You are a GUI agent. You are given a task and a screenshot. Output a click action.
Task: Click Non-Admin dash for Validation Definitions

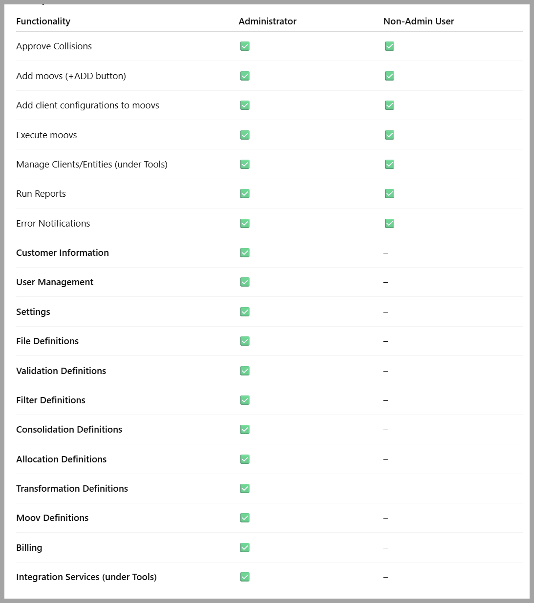click(x=385, y=371)
